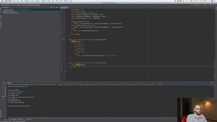Click the gutter icon beside getAlcoholPercentage method

63,40
